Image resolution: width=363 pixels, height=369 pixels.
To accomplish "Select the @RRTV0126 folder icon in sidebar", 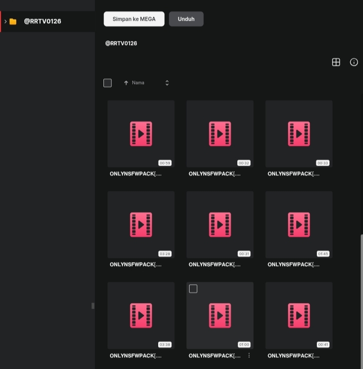I will pyautogui.click(x=13, y=21).
